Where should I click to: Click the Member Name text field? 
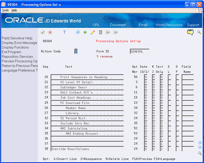pyautogui.click(x=87, y=108)
